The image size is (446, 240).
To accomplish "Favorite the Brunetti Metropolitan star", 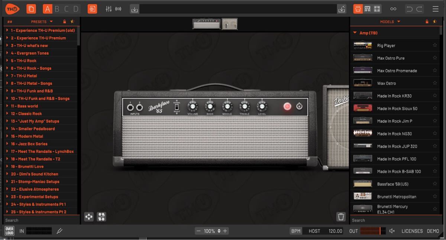I will click(435, 197).
